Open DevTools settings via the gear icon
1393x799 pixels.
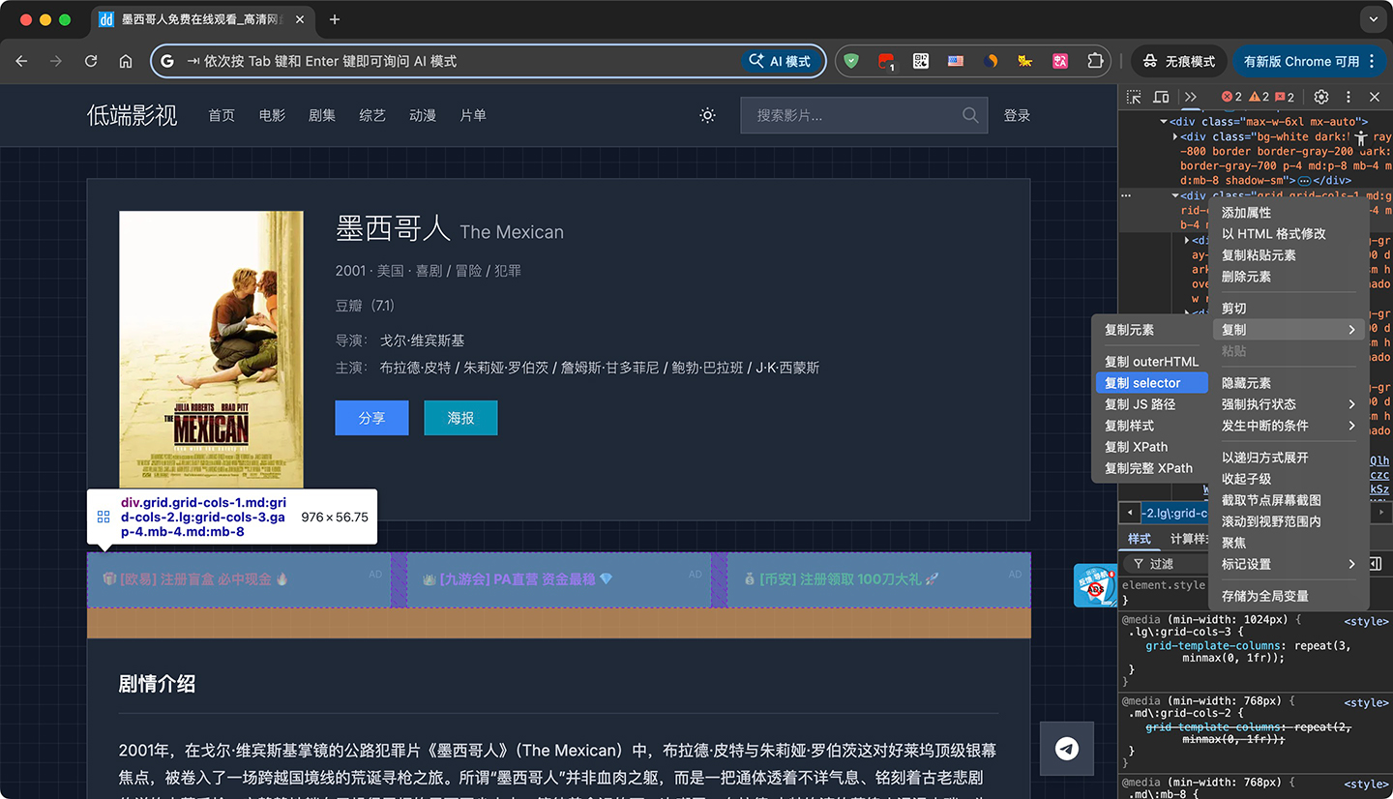[x=1321, y=97]
